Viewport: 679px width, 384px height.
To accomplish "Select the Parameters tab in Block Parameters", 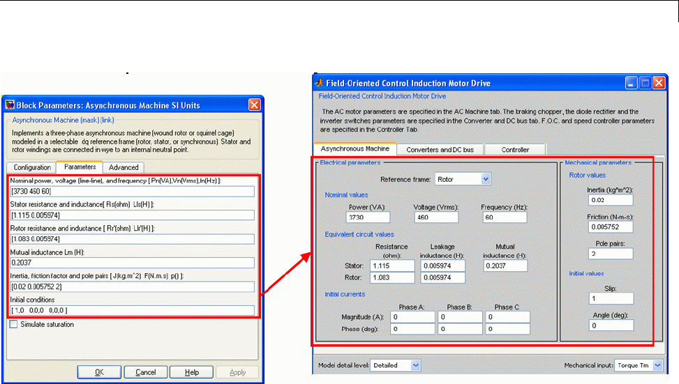I will pyautogui.click(x=80, y=167).
